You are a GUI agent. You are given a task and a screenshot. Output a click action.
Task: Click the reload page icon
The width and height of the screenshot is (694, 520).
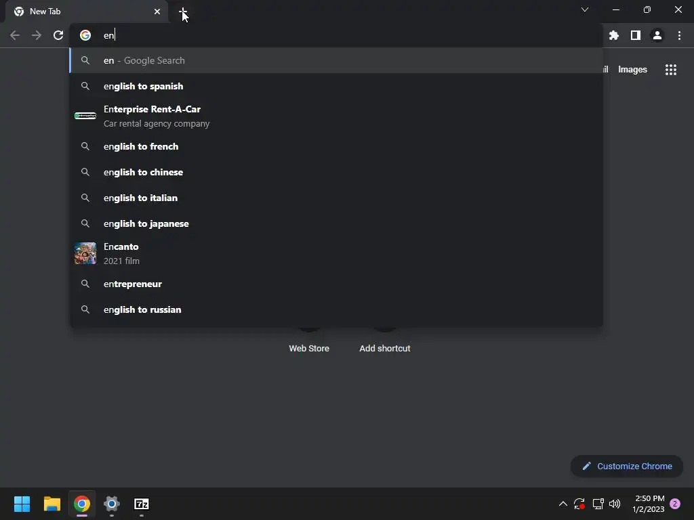pos(58,35)
